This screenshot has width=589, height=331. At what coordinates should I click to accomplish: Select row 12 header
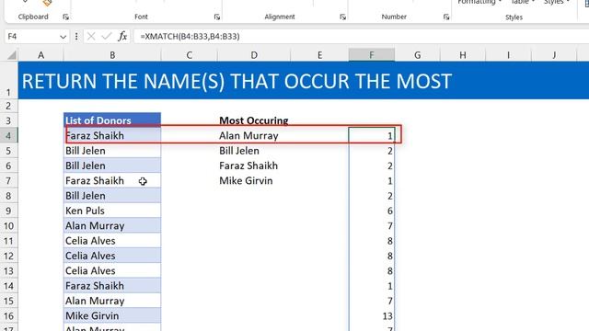pyautogui.click(x=8, y=256)
